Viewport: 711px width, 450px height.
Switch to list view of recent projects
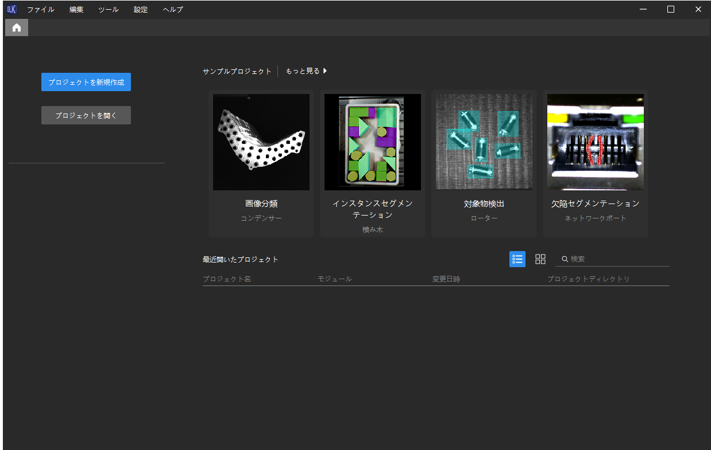pos(517,259)
